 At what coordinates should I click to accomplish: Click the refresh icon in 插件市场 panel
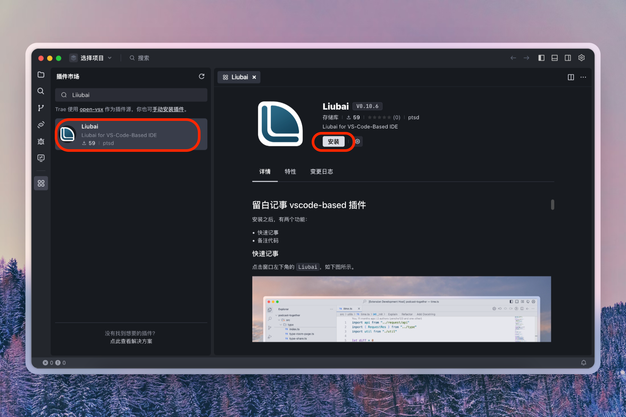(x=202, y=76)
